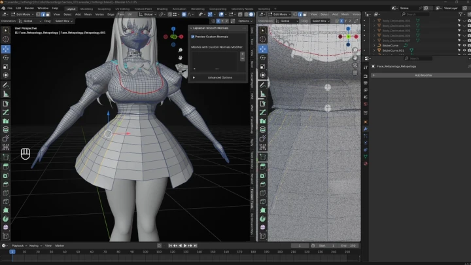Open the Keying popover in timeline
The width and height of the screenshot is (471, 265).
click(x=35, y=245)
